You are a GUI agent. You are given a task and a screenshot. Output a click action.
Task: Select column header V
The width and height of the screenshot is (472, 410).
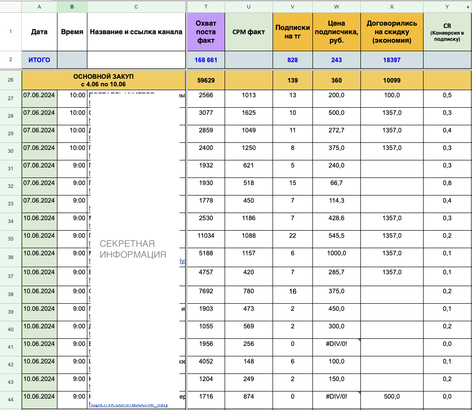293,7
